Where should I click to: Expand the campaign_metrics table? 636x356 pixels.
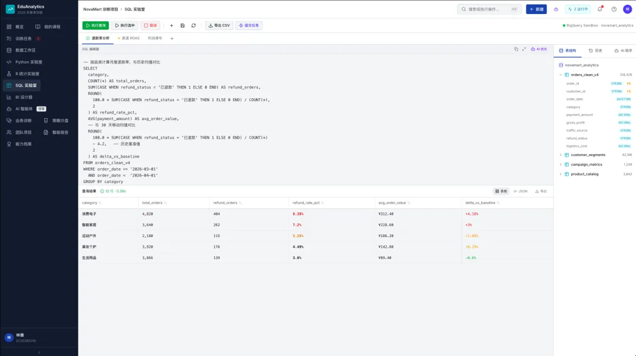coord(561,165)
